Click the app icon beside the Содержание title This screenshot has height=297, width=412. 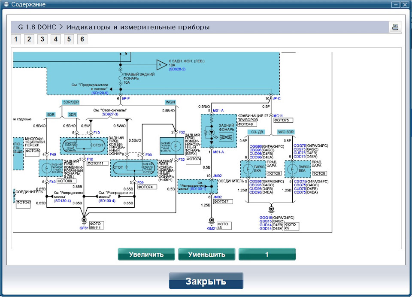click(6, 4)
